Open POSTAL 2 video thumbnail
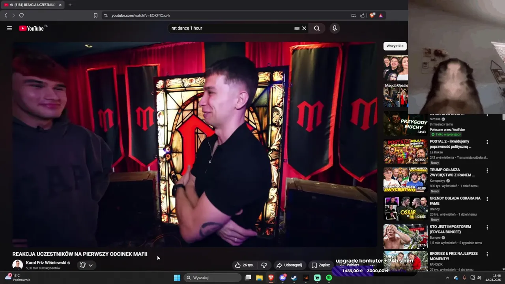The height and width of the screenshot is (284, 505). pyautogui.click(x=405, y=151)
